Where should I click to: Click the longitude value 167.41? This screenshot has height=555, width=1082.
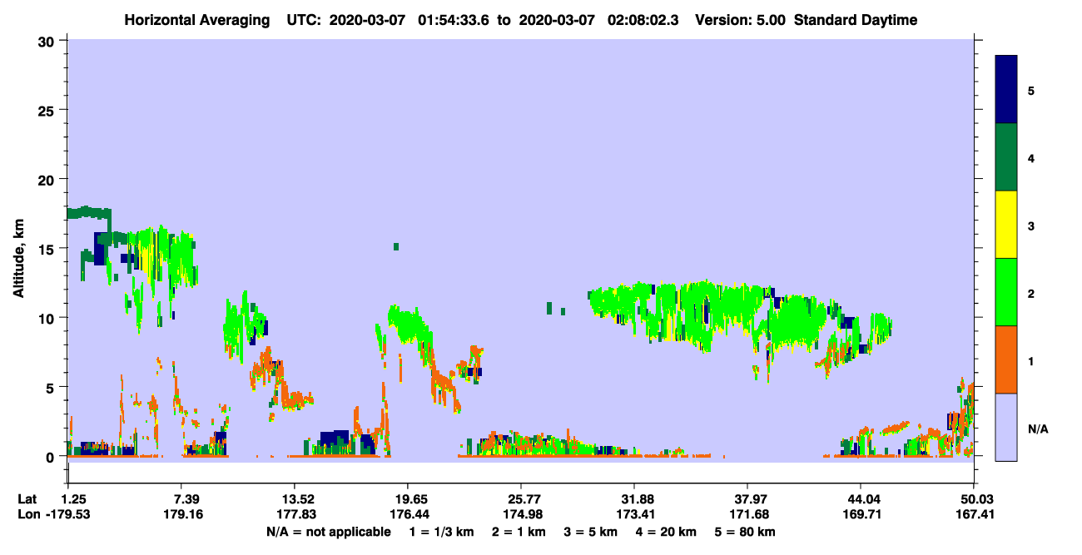[x=974, y=514]
